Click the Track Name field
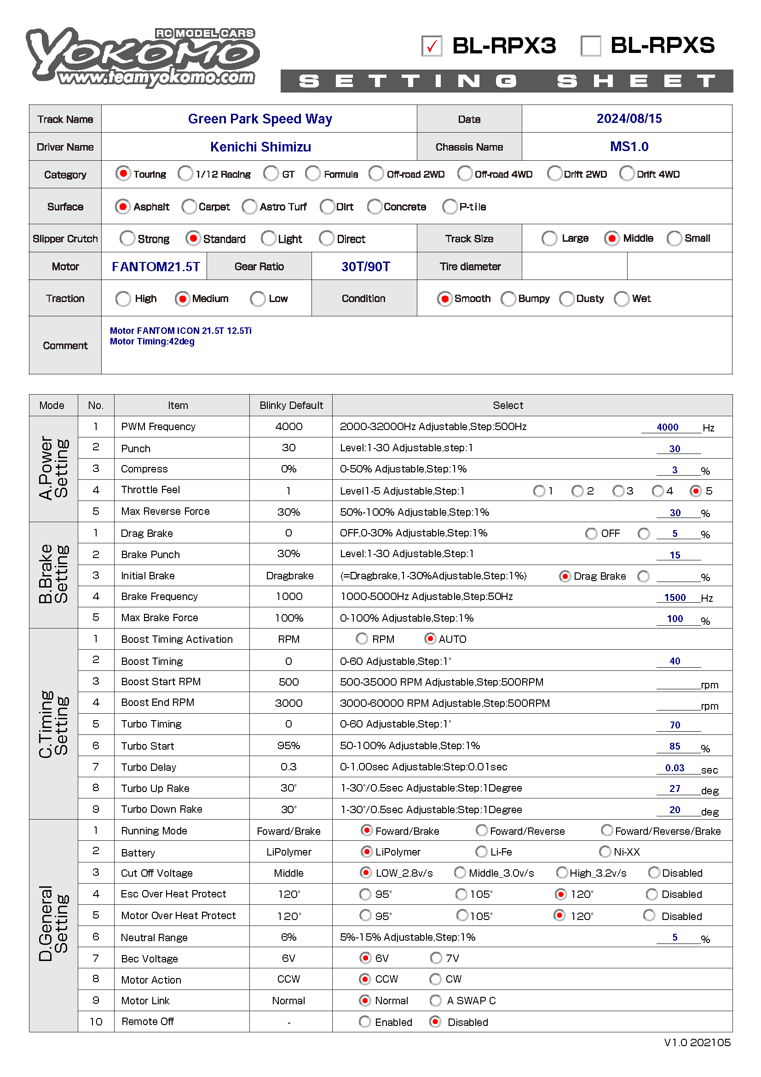The width and height of the screenshot is (761, 1077). point(259,119)
